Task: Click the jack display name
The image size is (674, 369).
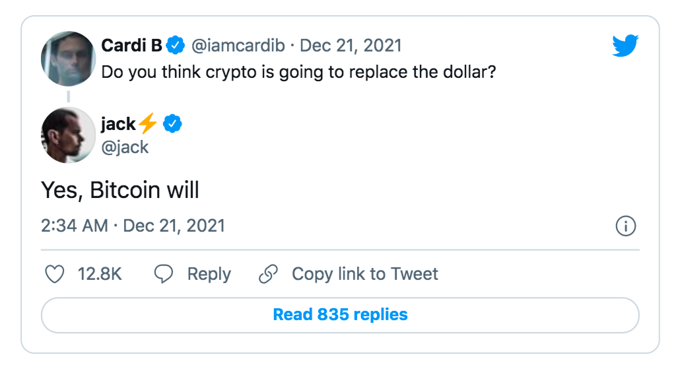Action: 118,123
